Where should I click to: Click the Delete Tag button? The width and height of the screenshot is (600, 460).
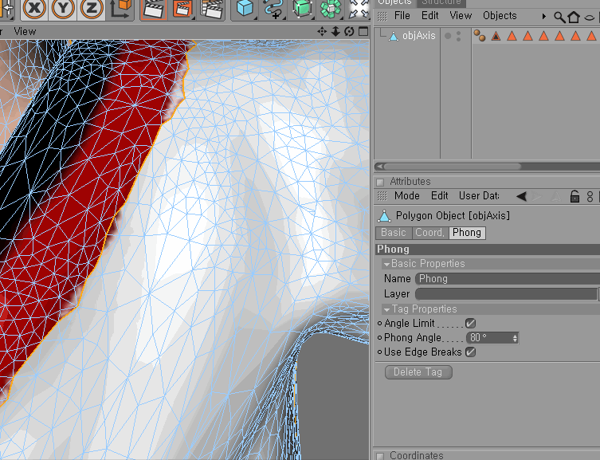(x=418, y=372)
